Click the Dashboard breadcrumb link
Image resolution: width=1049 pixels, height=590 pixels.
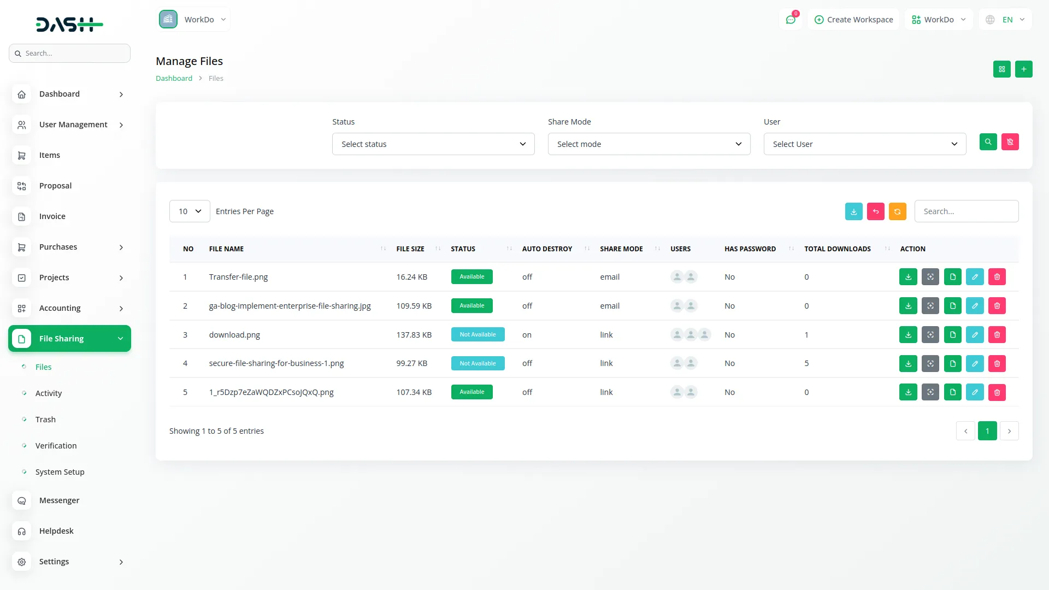click(x=174, y=78)
